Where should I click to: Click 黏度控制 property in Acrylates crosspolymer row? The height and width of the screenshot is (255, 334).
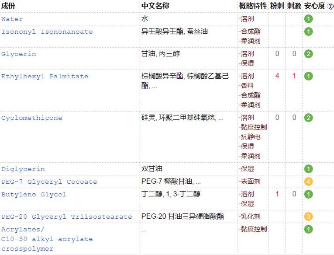(x=254, y=229)
